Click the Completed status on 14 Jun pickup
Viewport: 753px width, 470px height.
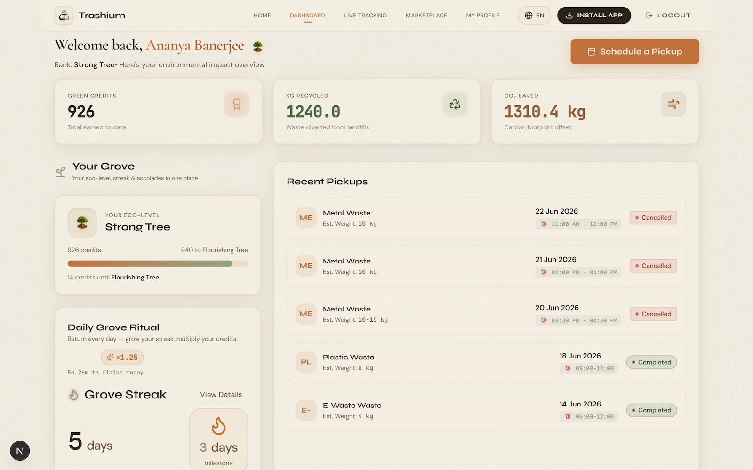[x=651, y=410]
